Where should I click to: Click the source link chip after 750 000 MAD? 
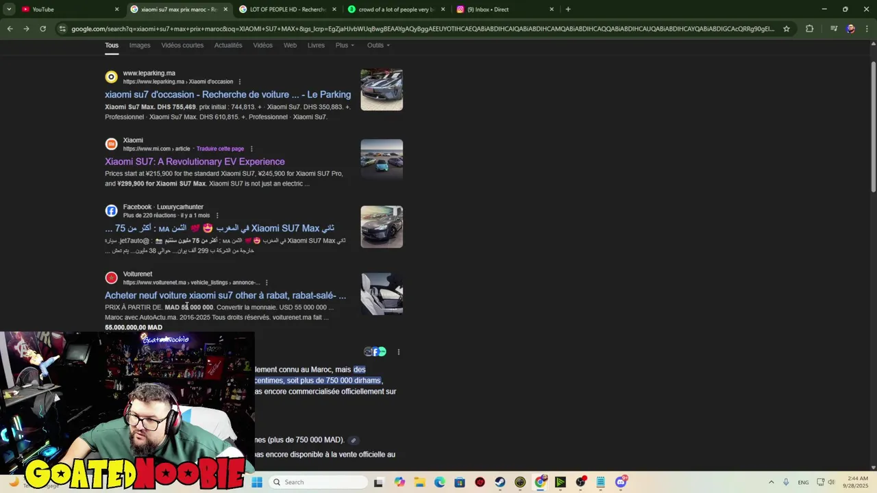[x=354, y=440]
